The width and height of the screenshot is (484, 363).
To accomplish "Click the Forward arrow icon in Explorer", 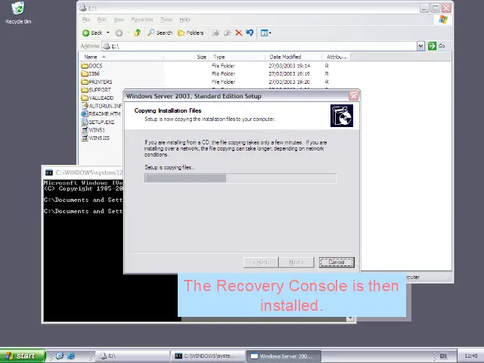I will point(119,33).
